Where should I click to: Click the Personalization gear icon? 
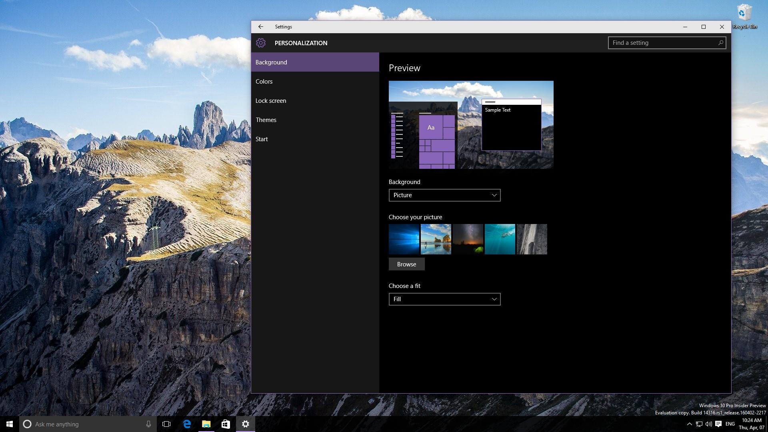(x=261, y=43)
